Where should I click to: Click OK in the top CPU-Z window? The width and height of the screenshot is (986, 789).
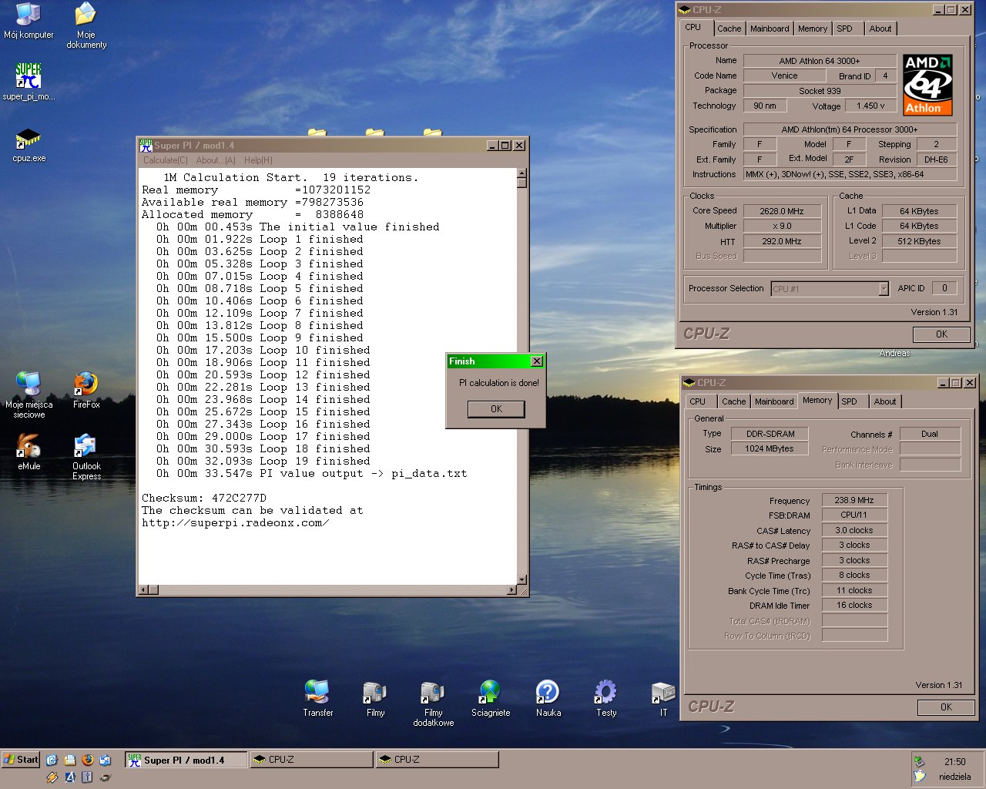coord(941,334)
